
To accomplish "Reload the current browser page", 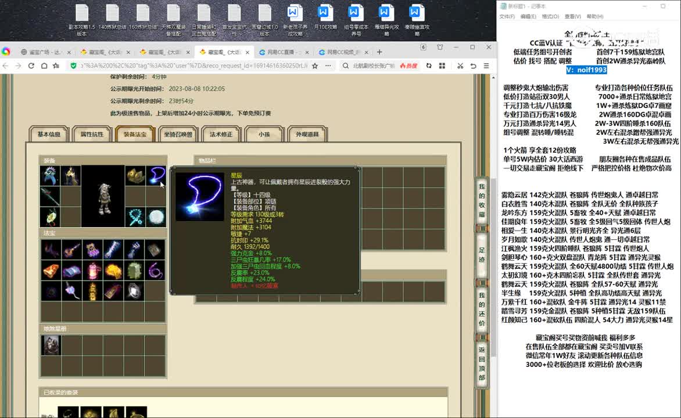I will (x=31, y=66).
